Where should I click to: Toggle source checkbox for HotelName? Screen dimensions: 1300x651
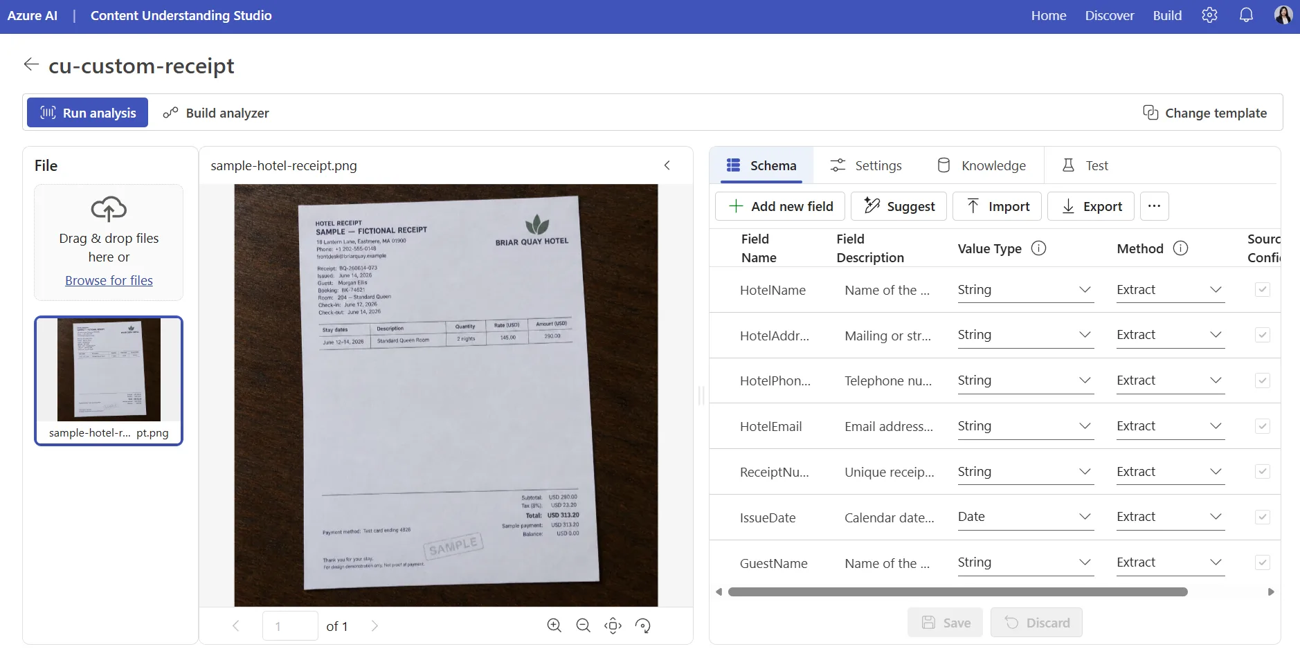[1263, 290]
